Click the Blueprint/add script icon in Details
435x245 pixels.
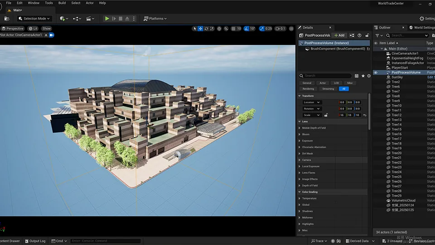coord(352,35)
